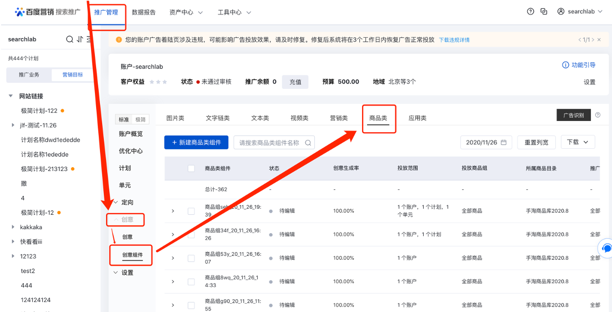
Task: Open the help question-mark icon in top bar
Action: coord(530,12)
